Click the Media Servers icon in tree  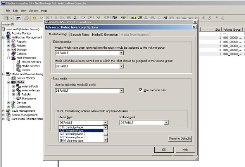point(18,66)
